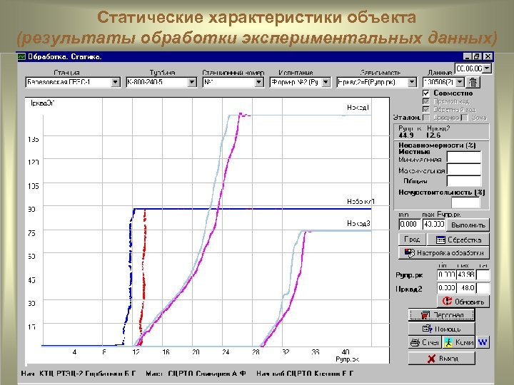Toggle the Средняя checkbox next to Эталон
The image size is (514, 385).
click(426, 118)
